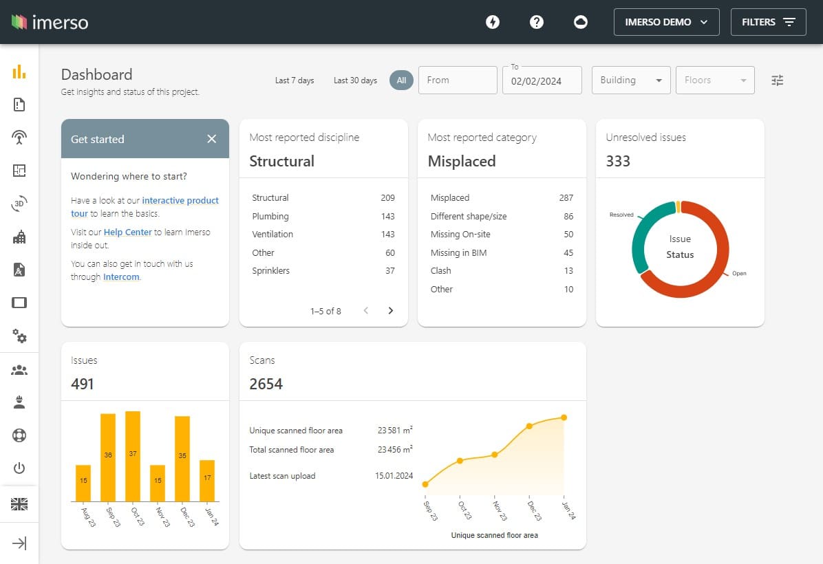Open the FILTERS button in header
Screen dimensions: 823x564
point(768,22)
